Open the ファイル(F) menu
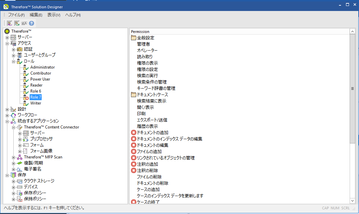The width and height of the screenshot is (359, 214). [x=16, y=15]
